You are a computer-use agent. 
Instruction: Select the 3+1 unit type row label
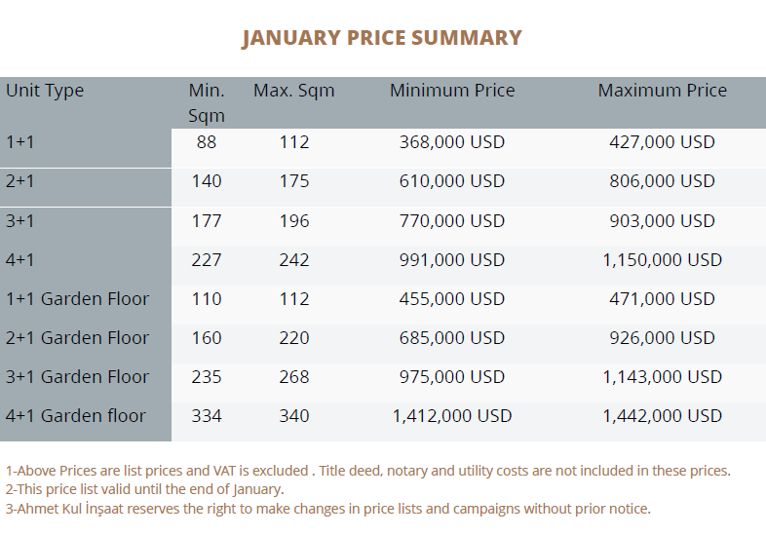coord(20,221)
